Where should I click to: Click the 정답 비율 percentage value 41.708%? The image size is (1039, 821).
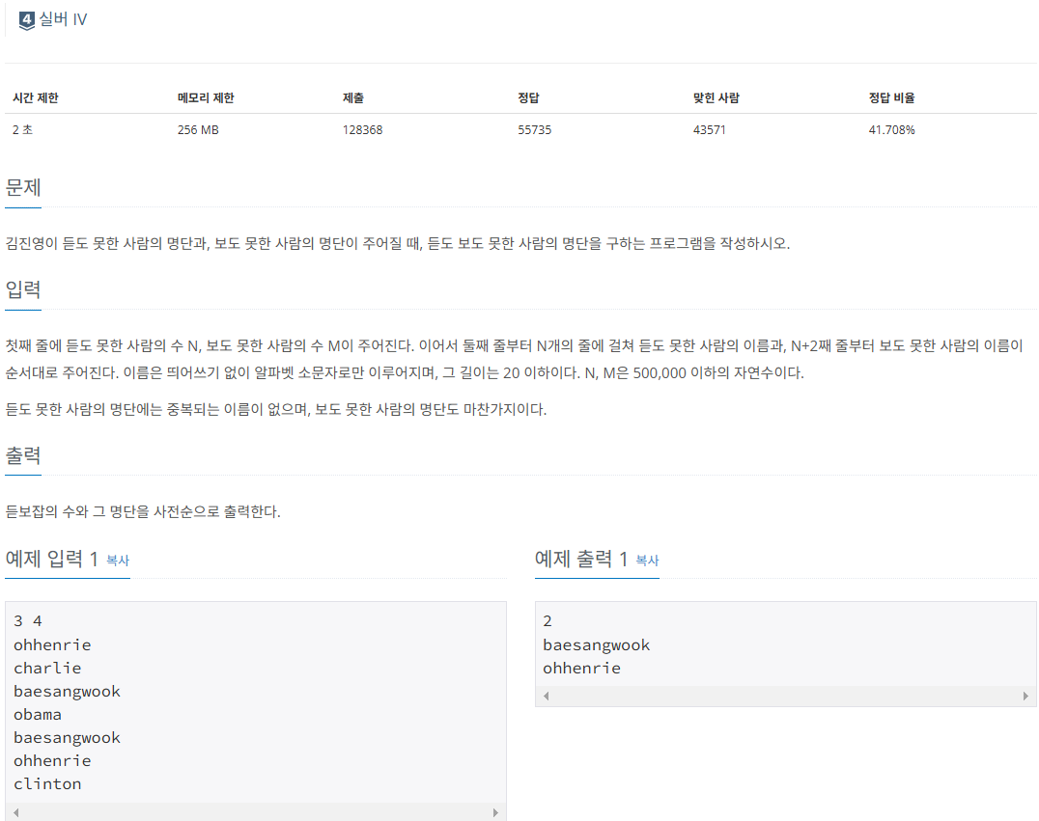point(893,128)
